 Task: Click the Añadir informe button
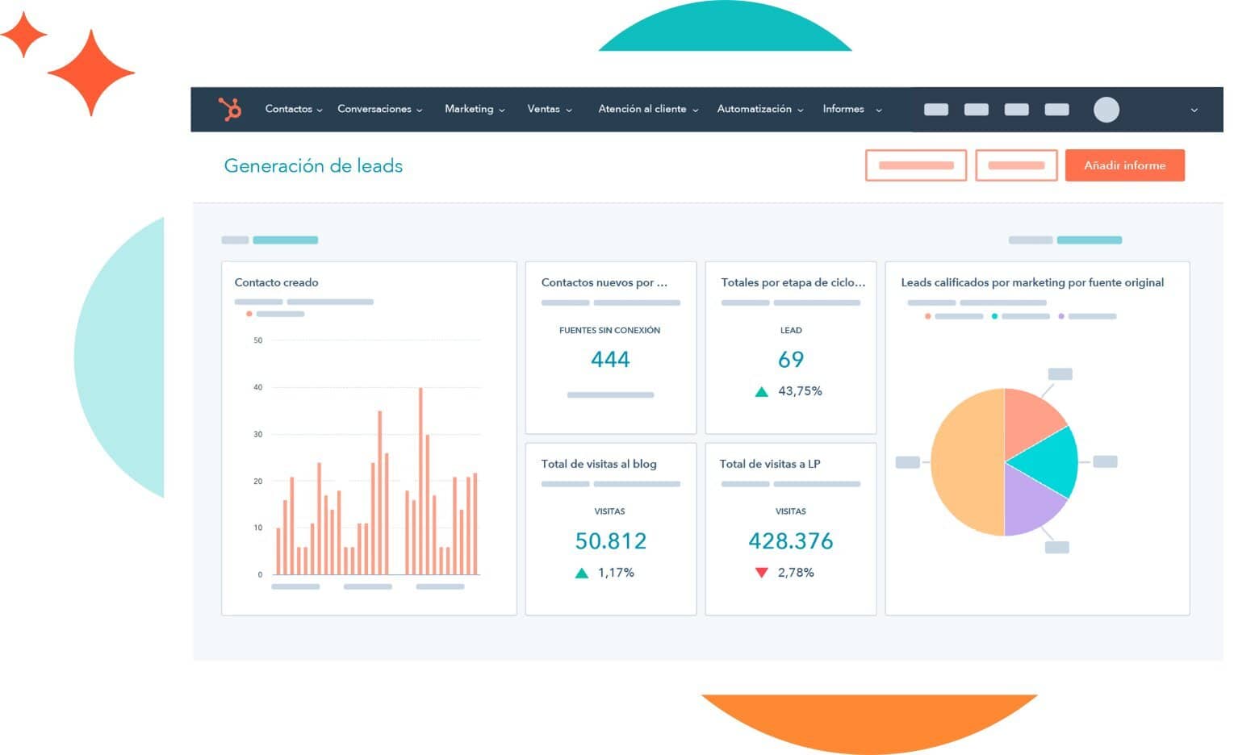1124,165
